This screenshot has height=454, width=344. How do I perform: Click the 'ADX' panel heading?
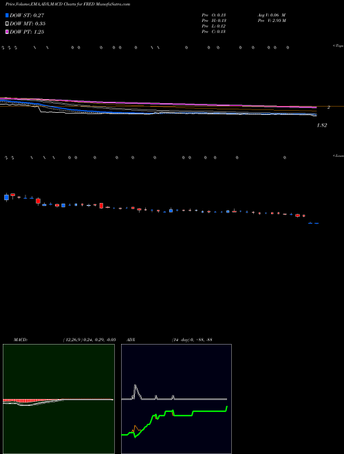click(131, 340)
